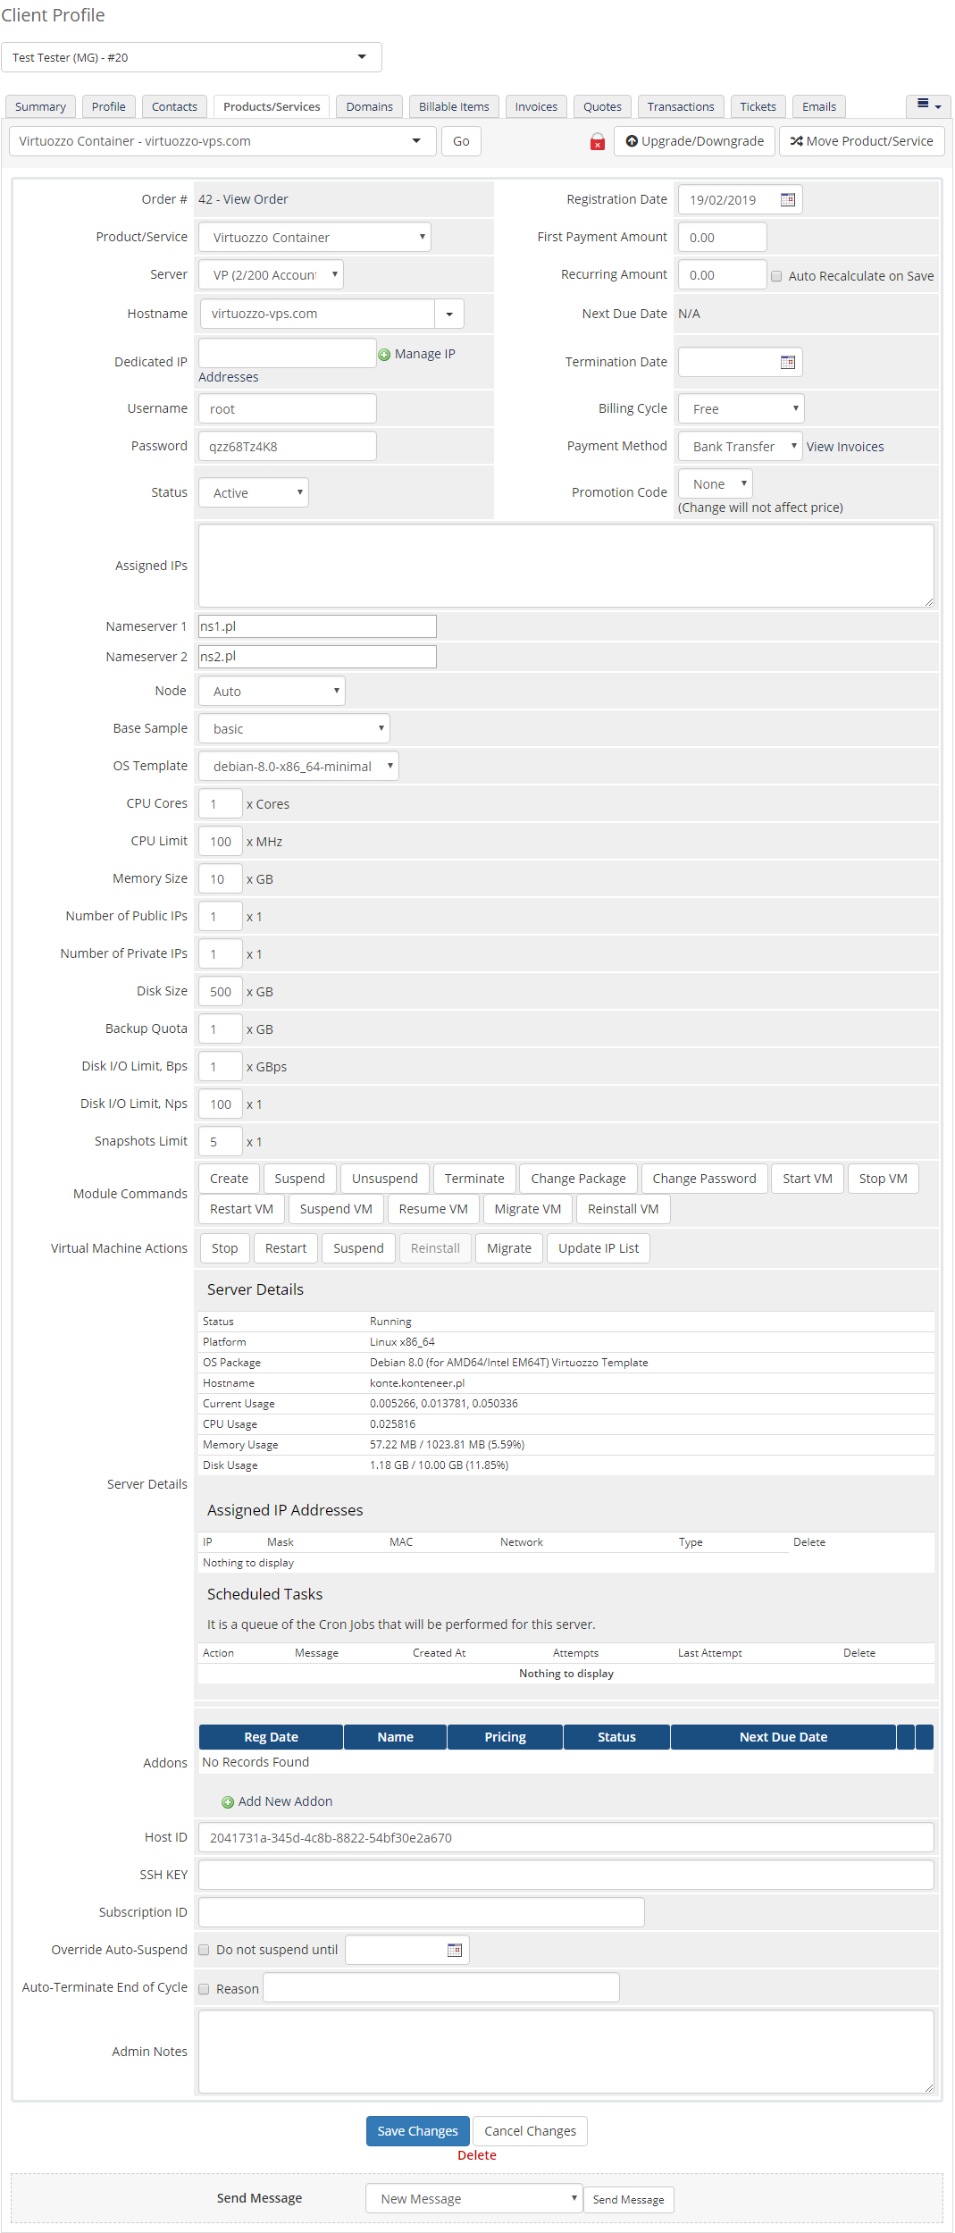Viewport: 955px width, 2233px height.
Task: Click Change Password button
Action: click(x=705, y=1179)
